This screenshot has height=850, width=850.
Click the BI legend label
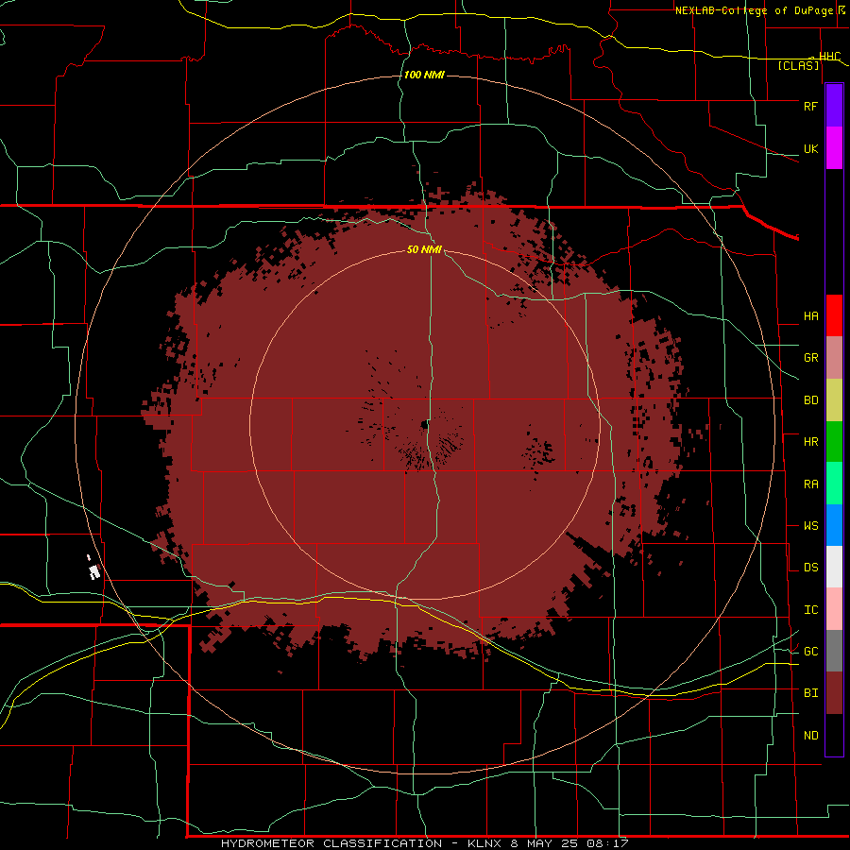[x=810, y=693]
